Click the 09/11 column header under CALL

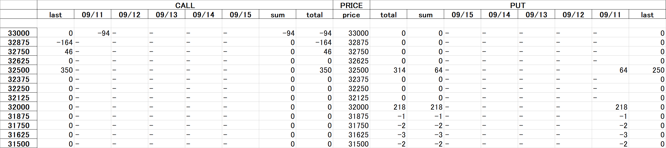coord(92,14)
